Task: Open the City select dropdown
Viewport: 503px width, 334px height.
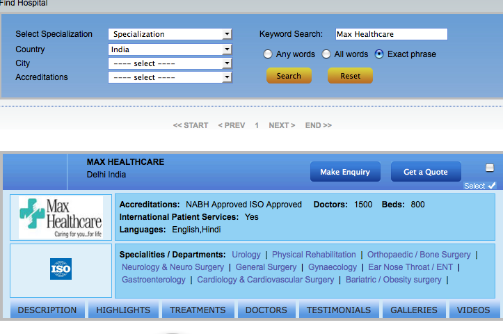Action: point(170,63)
